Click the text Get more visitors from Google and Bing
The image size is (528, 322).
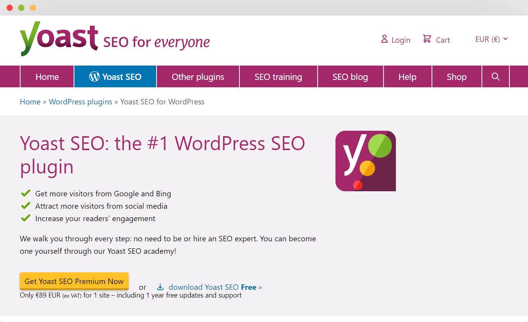[x=103, y=194]
